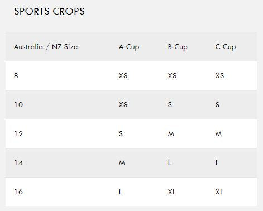Click the XS value for size 8 C Cup
Image resolution: width=263 pixels, height=211 pixels.
[x=220, y=76]
